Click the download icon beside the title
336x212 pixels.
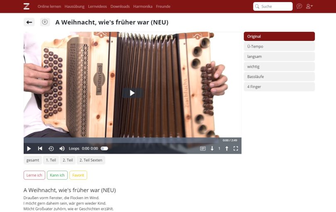click(45, 22)
